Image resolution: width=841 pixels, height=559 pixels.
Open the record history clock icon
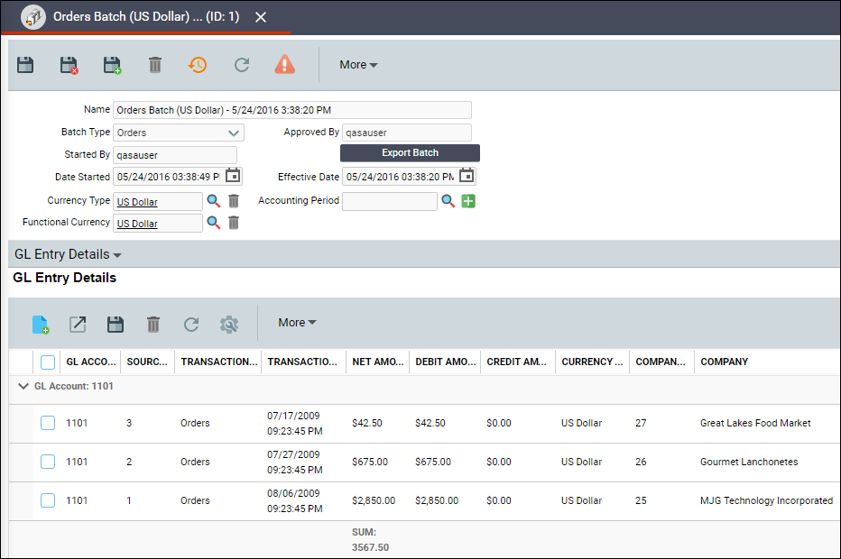198,65
